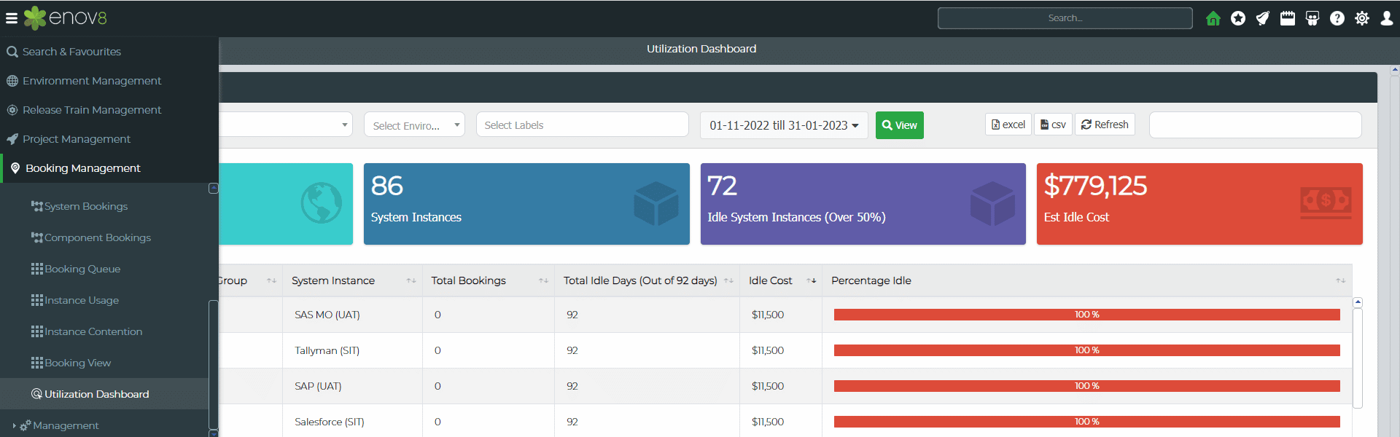This screenshot has width=1400, height=437.
Task: Open favourites via the star icon
Action: pos(1237,18)
